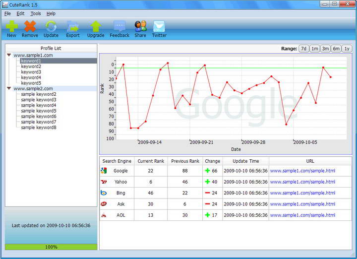This screenshot has height=259, width=357.
Task: Open the Tools menu
Action: 36,14
